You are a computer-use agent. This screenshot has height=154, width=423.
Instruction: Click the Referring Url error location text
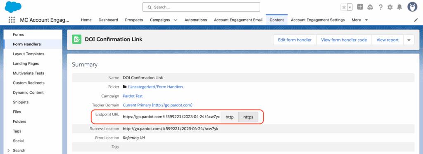134,138
